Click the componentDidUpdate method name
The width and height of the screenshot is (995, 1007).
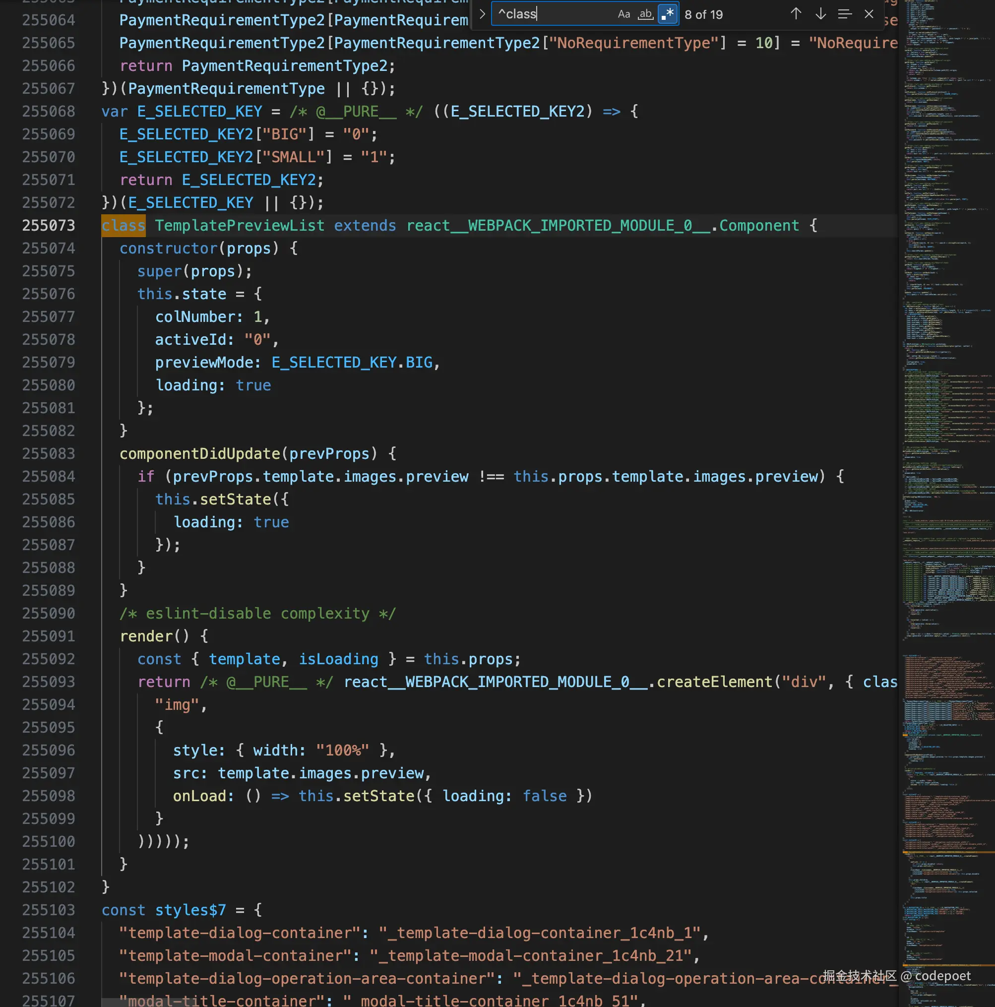point(199,453)
